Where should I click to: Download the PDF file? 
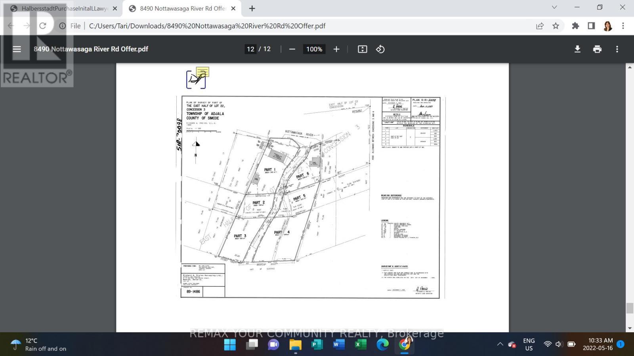click(x=577, y=49)
